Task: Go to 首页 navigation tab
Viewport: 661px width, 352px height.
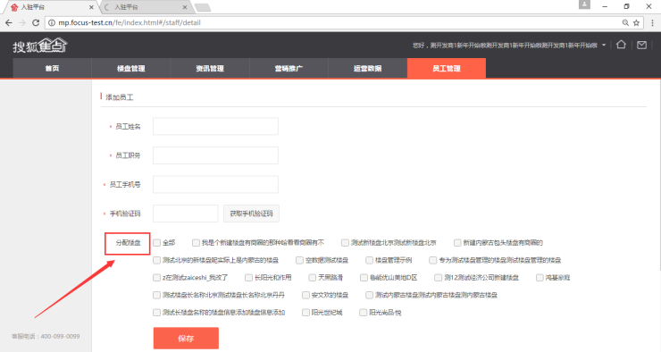Action: (x=53, y=68)
